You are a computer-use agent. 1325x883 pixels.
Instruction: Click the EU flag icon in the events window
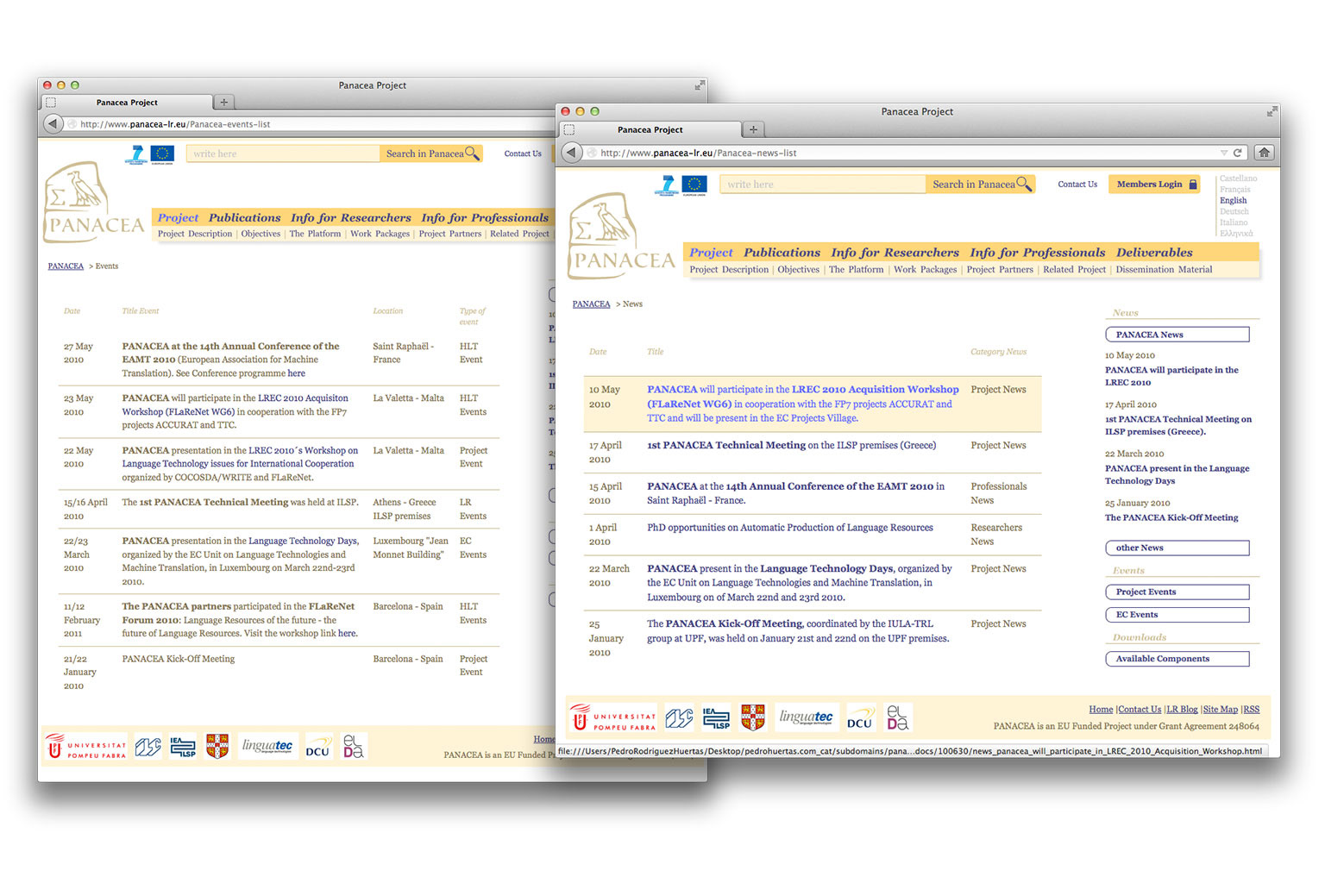click(x=162, y=154)
